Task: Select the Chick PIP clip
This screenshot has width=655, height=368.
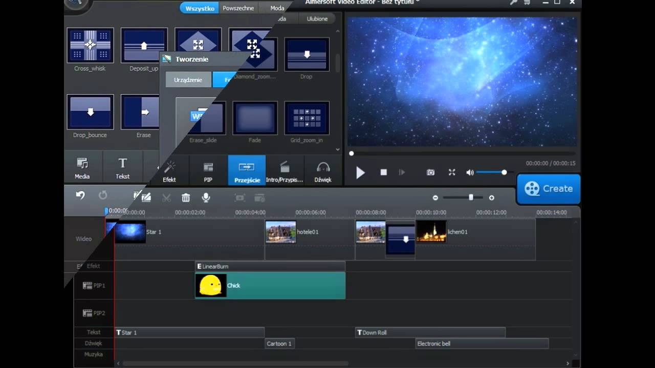Action: click(x=270, y=285)
